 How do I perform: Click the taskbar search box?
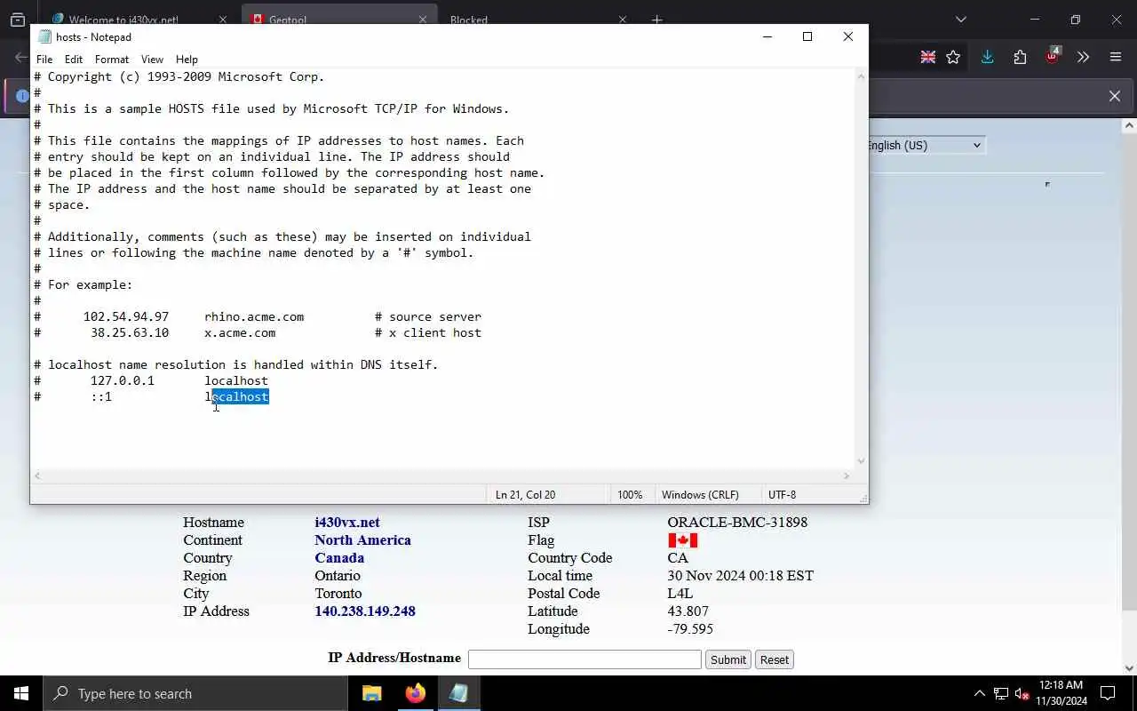pos(195,693)
